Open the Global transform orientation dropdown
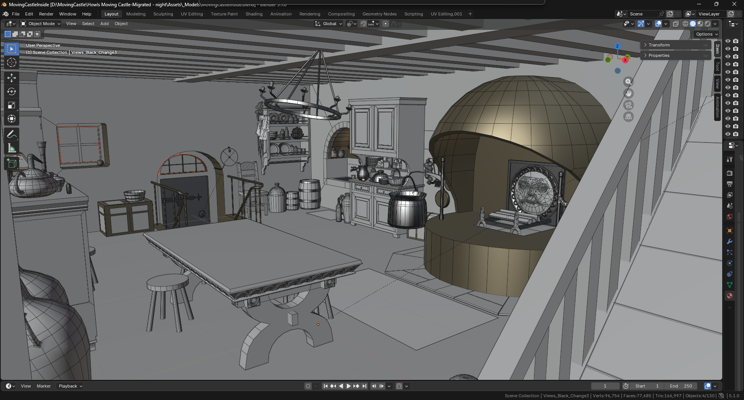This screenshot has width=744, height=400. point(329,24)
